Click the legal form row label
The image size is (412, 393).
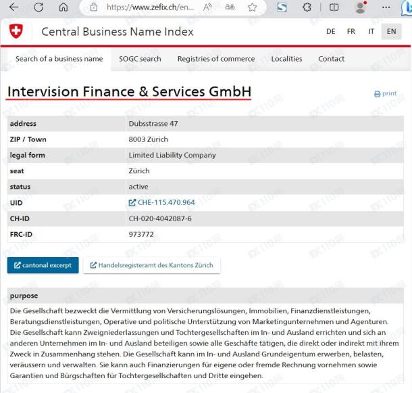coord(27,156)
